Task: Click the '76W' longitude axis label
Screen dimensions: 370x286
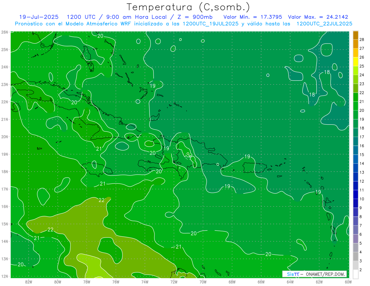Action: (116, 282)
